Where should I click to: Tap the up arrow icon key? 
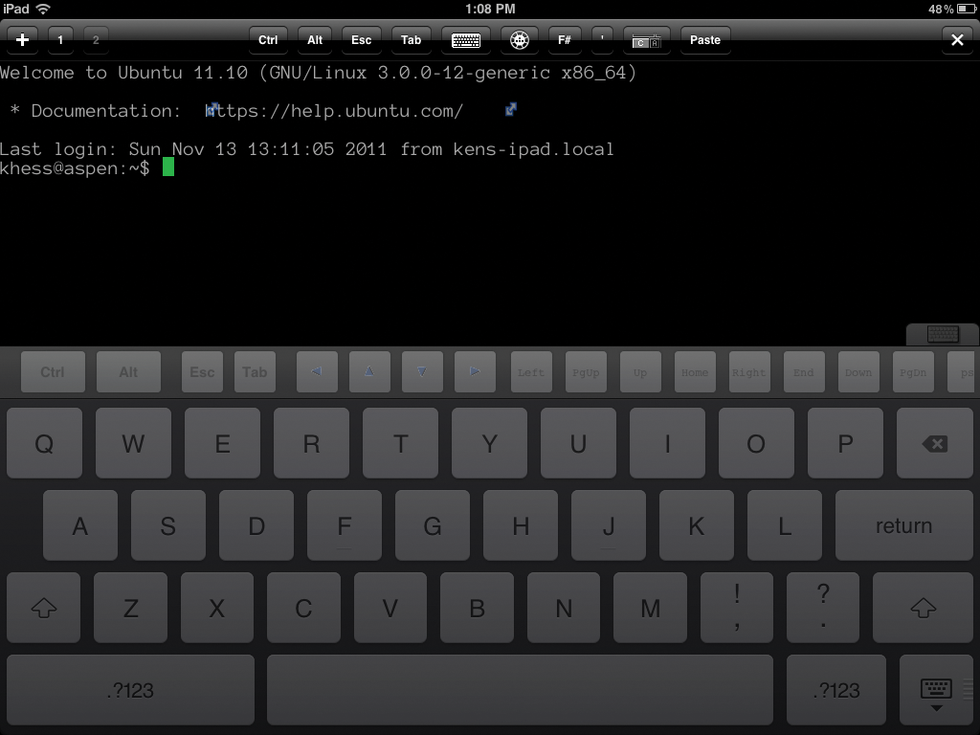(x=369, y=372)
